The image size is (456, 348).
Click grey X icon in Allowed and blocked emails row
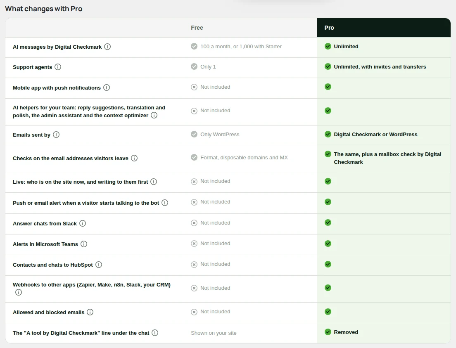(194, 312)
